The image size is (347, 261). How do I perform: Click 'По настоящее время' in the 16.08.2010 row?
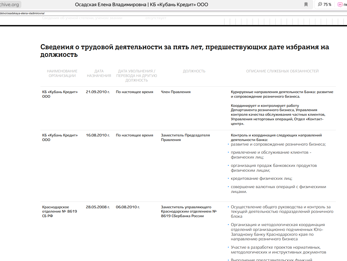pos(134,135)
